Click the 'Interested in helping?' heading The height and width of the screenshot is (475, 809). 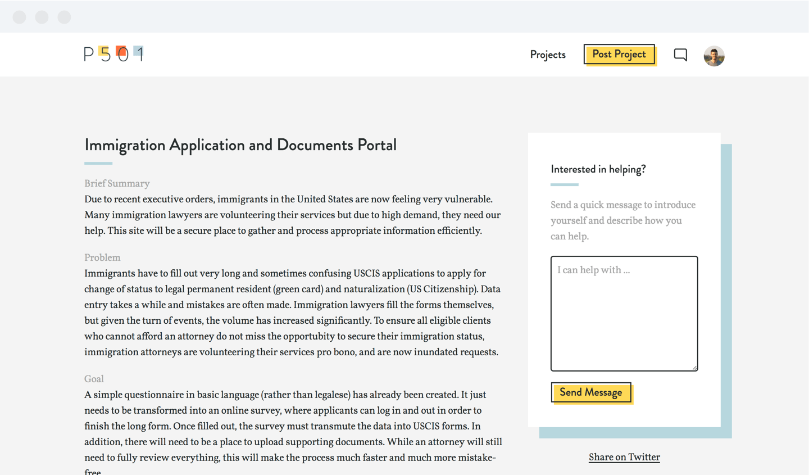tap(598, 169)
